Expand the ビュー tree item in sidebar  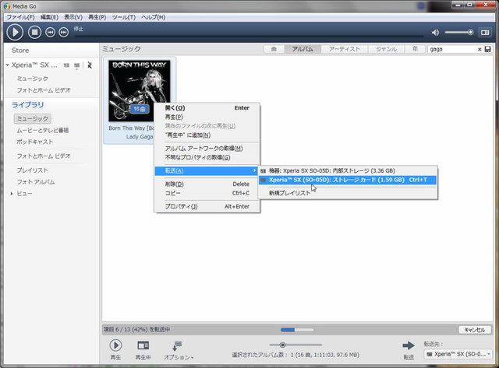[11, 193]
